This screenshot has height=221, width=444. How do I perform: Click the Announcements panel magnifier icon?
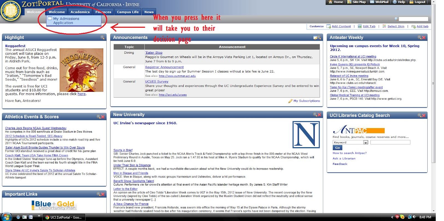point(319,37)
